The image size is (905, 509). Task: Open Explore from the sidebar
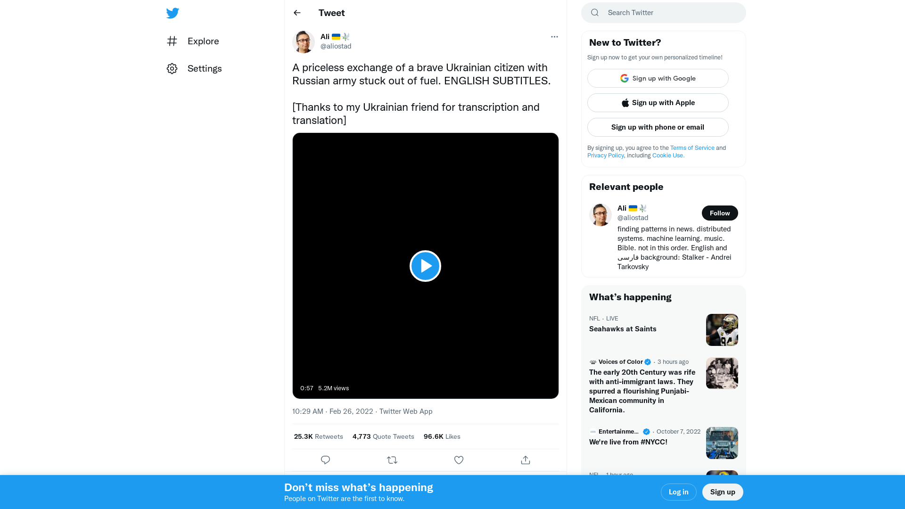click(193, 41)
